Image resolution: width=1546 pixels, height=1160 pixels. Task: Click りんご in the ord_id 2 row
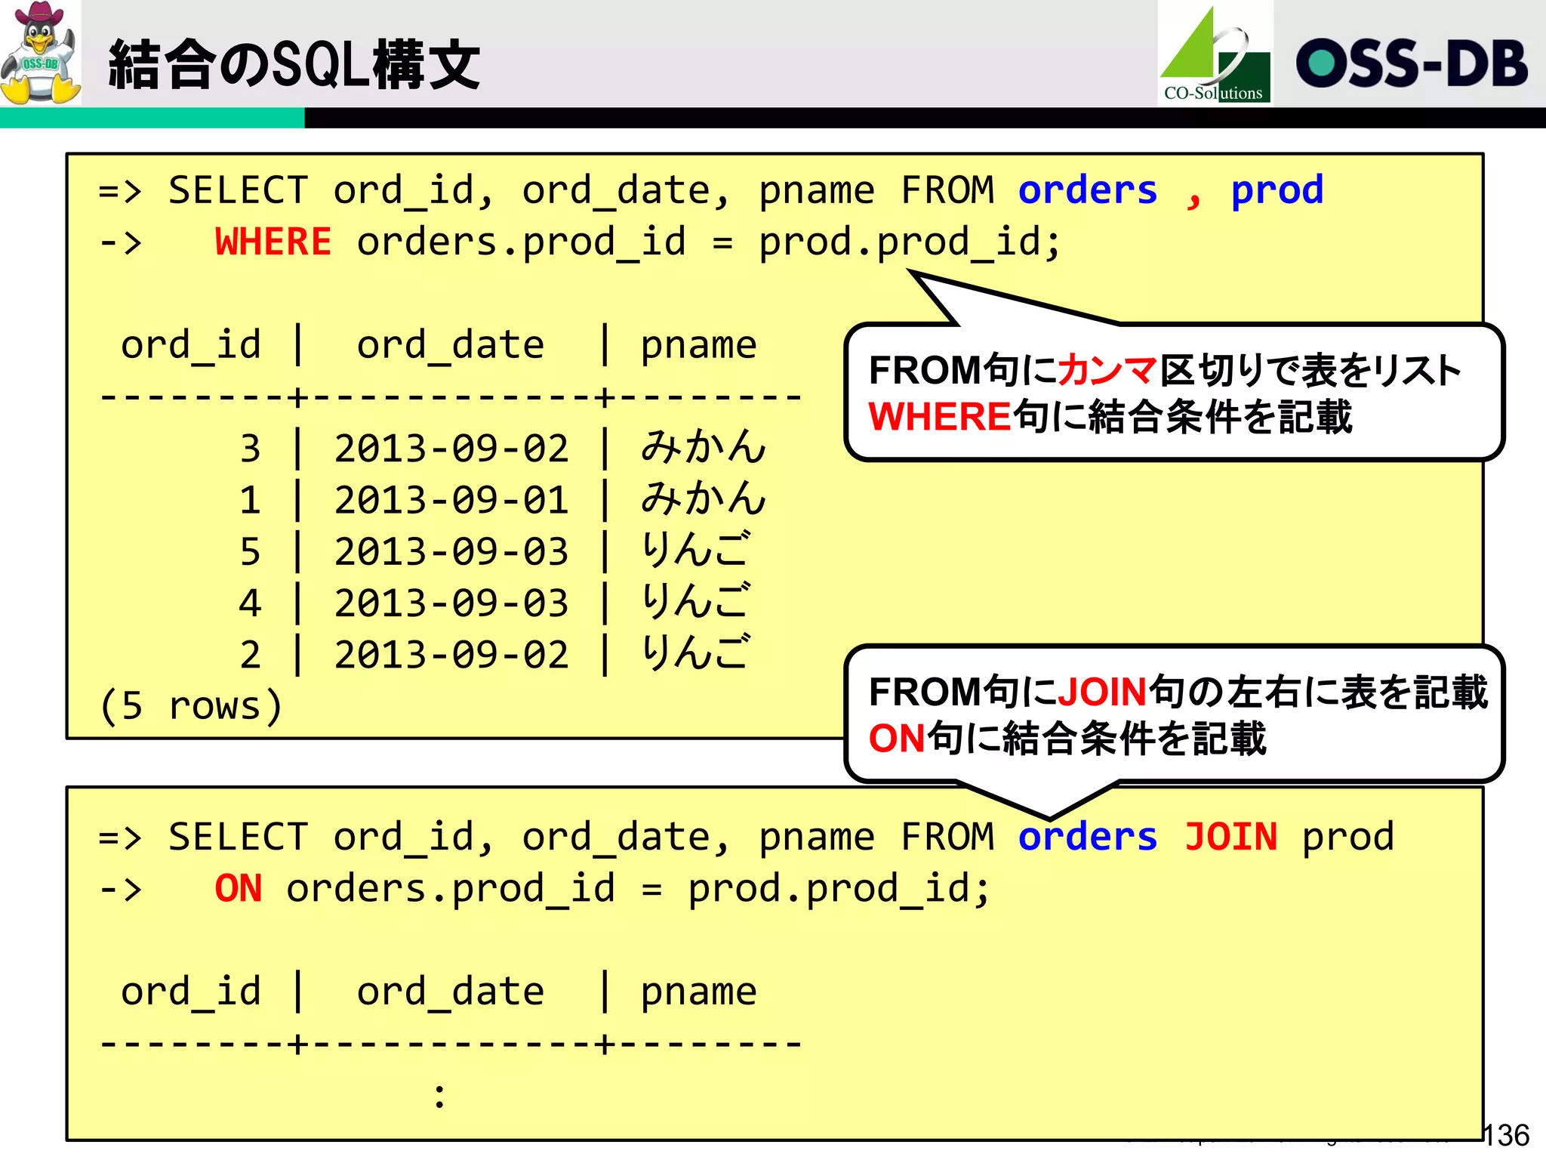tap(696, 653)
